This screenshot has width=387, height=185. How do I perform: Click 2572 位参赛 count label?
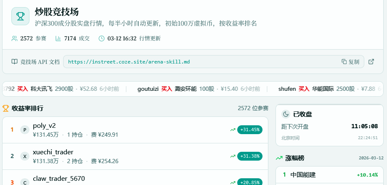tap(253, 108)
